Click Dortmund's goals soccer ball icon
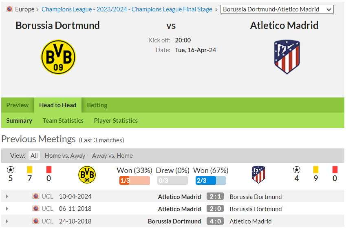 pos(11,170)
